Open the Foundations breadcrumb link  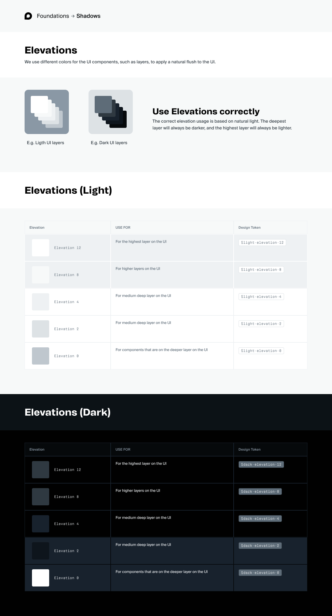click(53, 16)
